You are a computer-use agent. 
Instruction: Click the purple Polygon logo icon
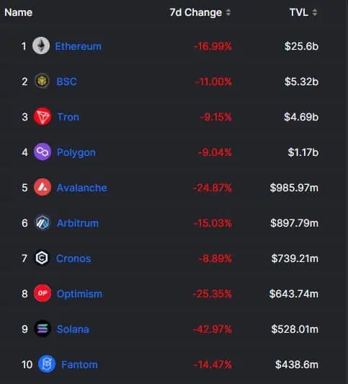pos(43,152)
